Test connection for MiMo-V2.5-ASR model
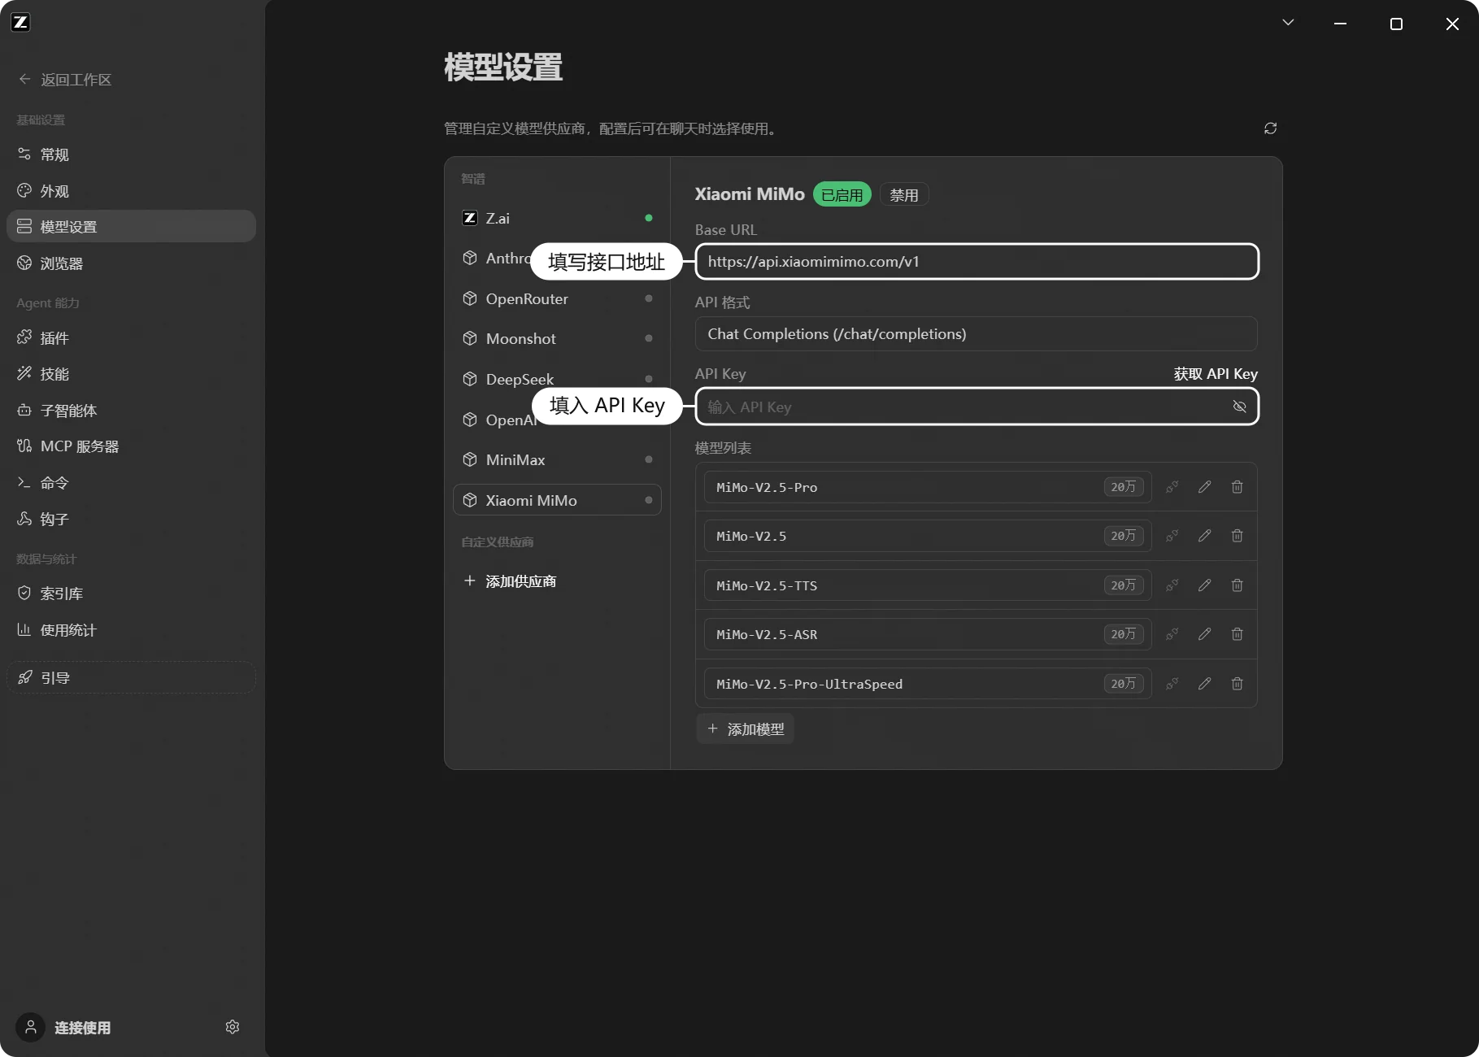1479x1057 pixels. [1172, 634]
